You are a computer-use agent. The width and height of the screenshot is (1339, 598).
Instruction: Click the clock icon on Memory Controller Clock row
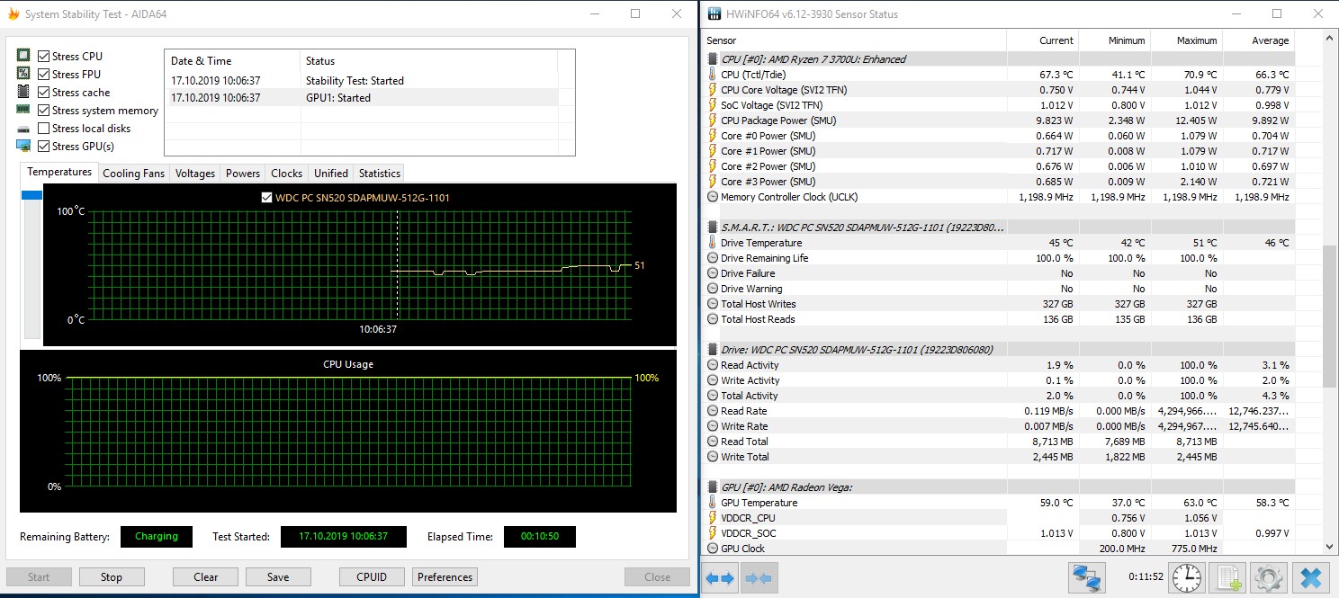point(713,197)
